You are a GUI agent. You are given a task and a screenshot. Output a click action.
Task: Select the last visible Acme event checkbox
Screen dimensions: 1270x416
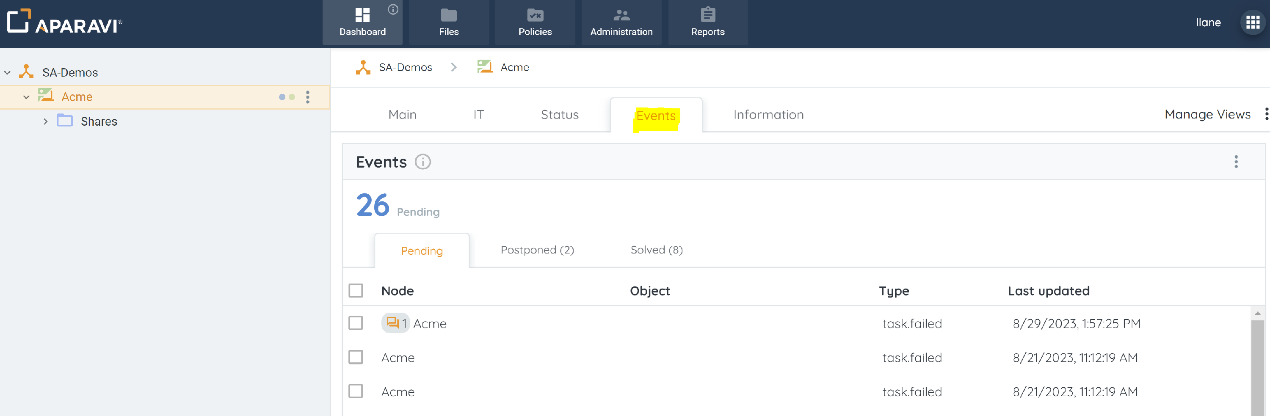(356, 391)
